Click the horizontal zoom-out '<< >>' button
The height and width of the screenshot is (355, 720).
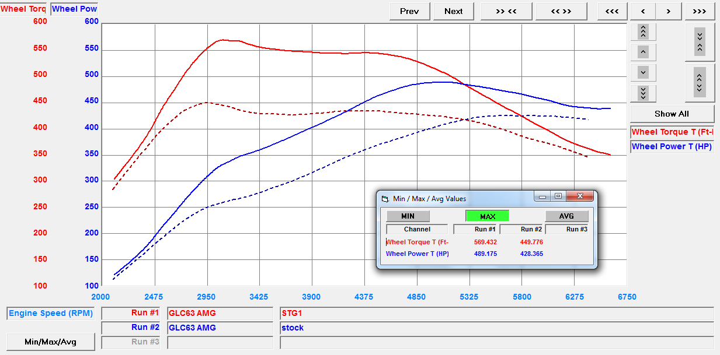point(561,11)
